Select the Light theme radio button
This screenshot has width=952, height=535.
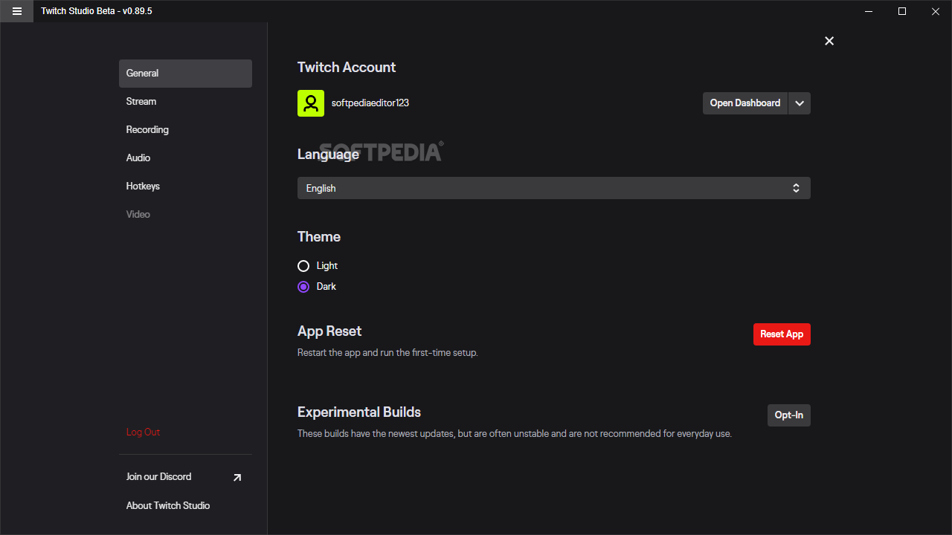[303, 266]
